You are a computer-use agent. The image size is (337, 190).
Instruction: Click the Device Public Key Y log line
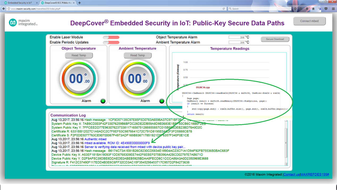pos(130,159)
